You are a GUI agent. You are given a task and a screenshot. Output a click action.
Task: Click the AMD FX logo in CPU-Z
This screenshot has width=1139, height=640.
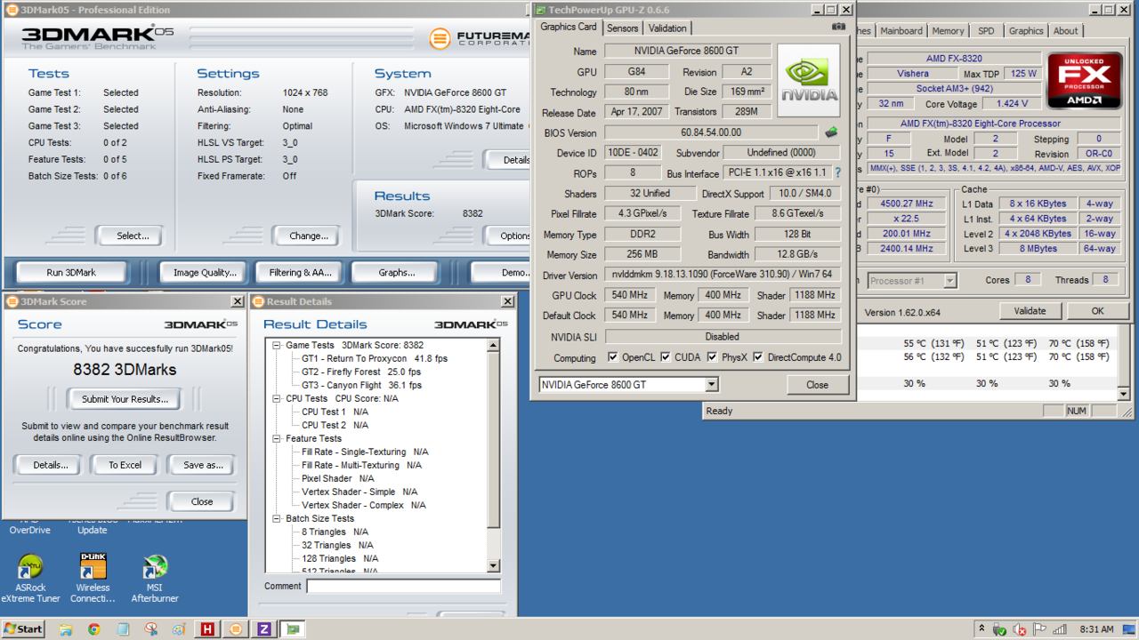pyautogui.click(x=1084, y=81)
